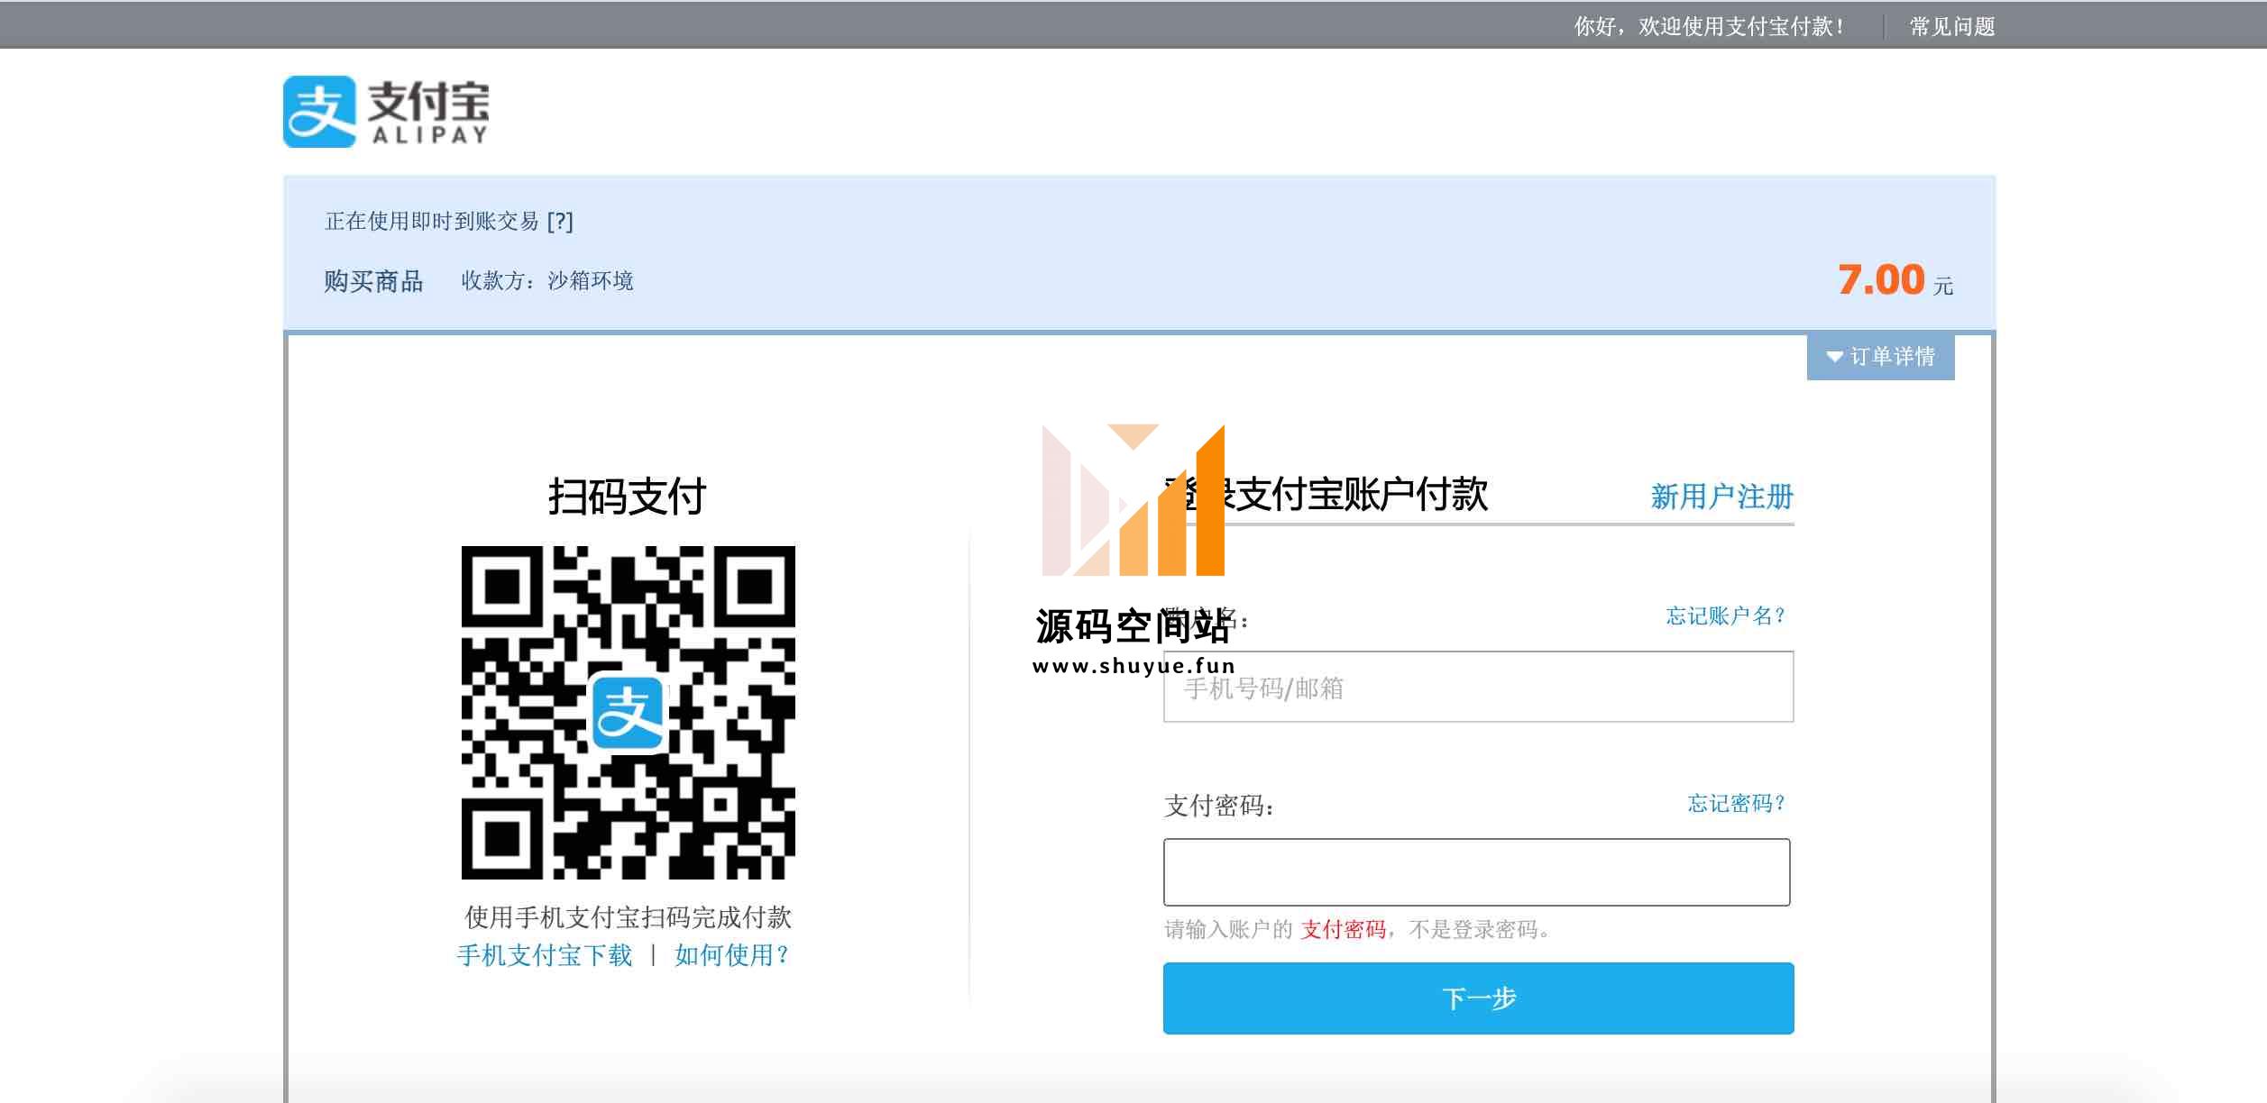
Task: Click the 忘记账户名? link
Action: [1725, 616]
